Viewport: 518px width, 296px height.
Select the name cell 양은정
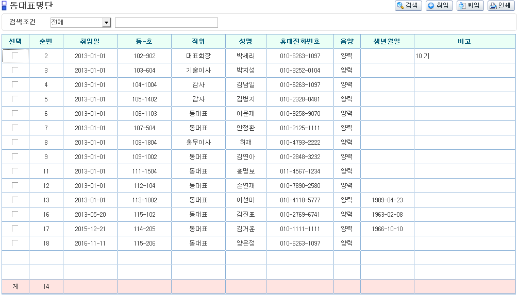pyautogui.click(x=246, y=243)
